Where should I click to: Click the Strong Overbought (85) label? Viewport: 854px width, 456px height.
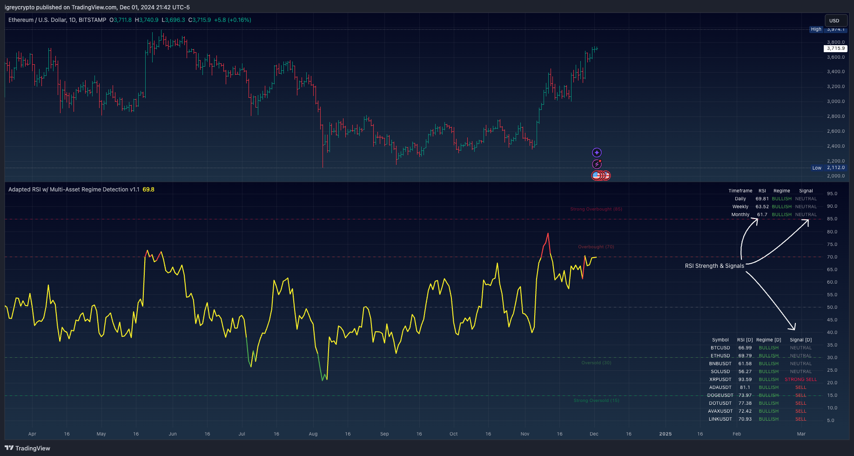pos(596,209)
